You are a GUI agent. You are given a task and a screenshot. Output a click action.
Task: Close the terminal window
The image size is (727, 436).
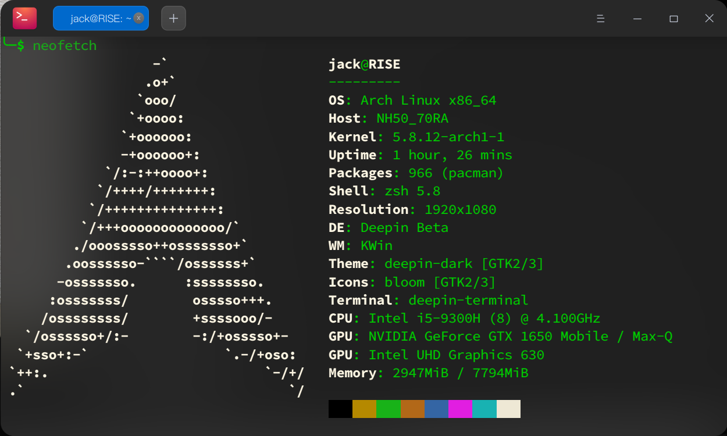coord(709,19)
